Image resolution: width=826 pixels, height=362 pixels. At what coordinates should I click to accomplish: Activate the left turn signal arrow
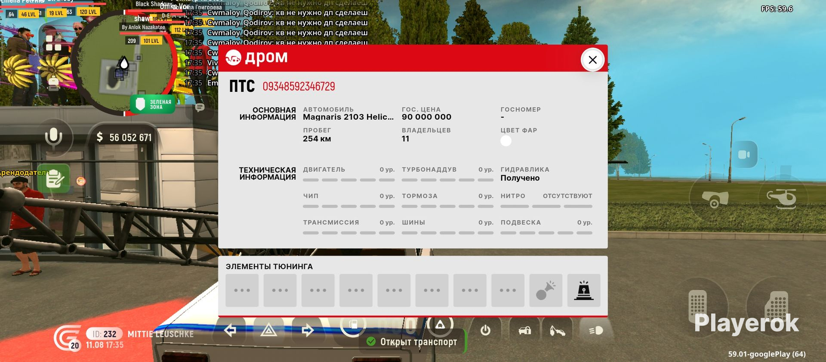231,330
